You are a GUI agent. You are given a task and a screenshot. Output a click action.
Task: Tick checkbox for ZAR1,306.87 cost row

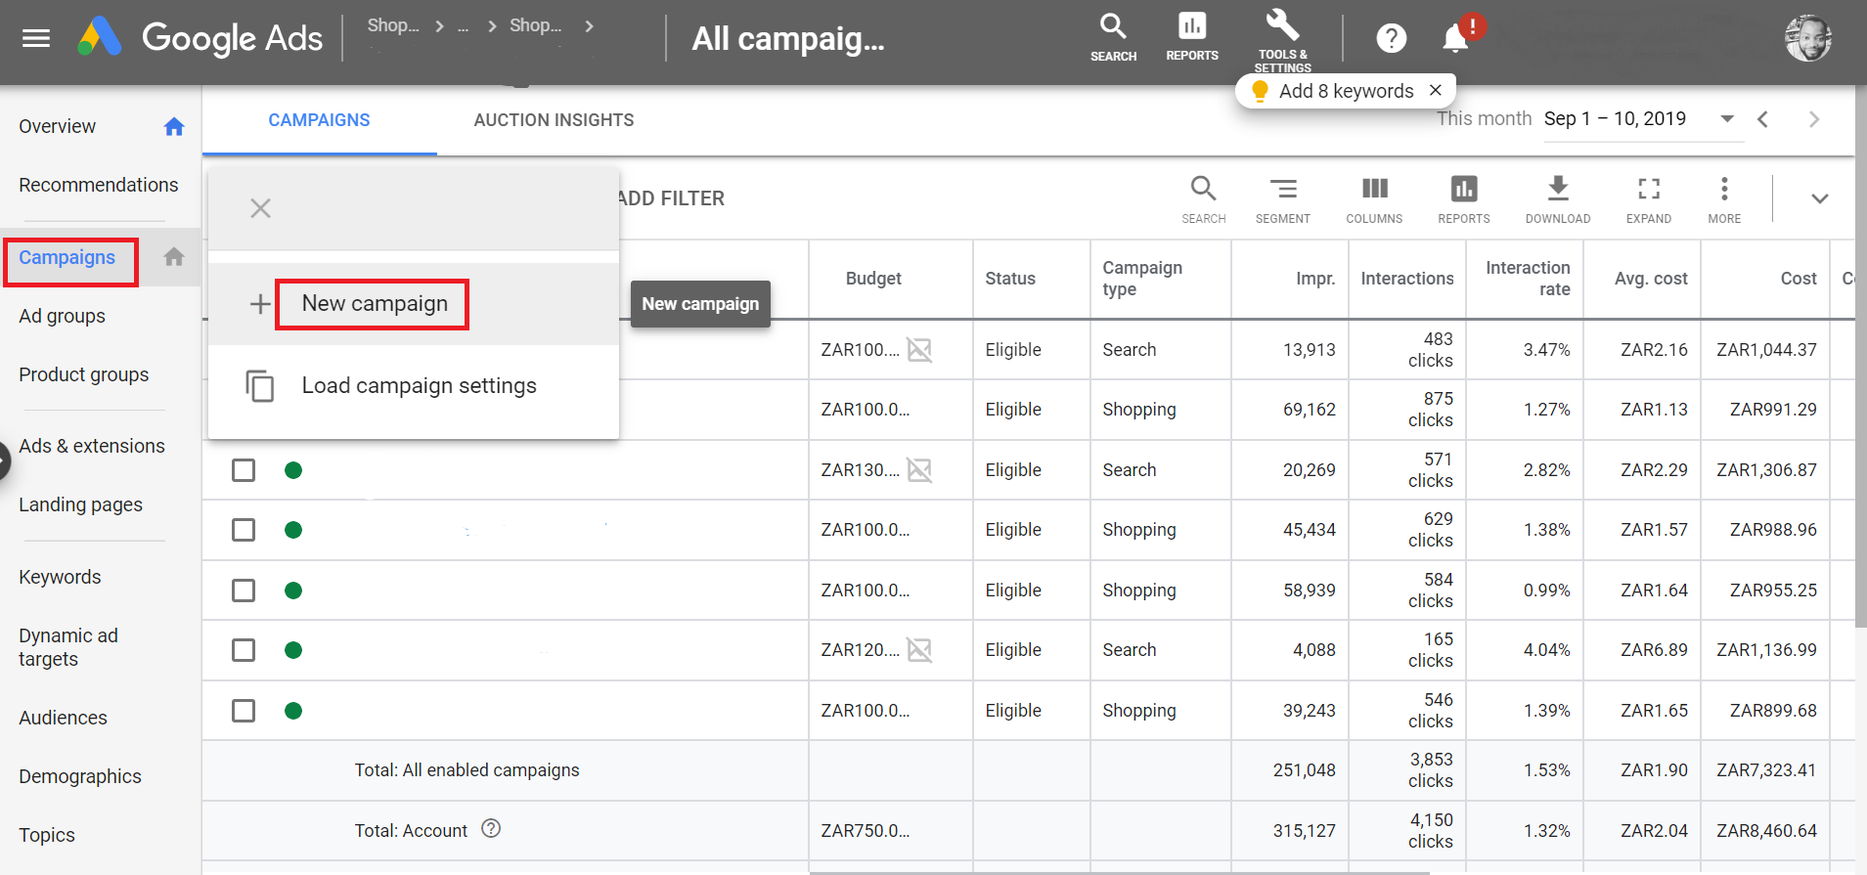point(244,470)
